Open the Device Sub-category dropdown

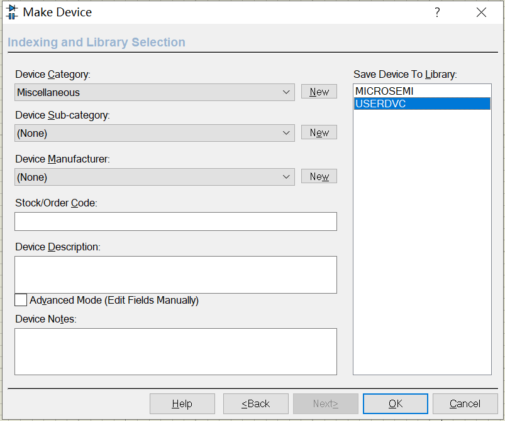[x=287, y=133]
